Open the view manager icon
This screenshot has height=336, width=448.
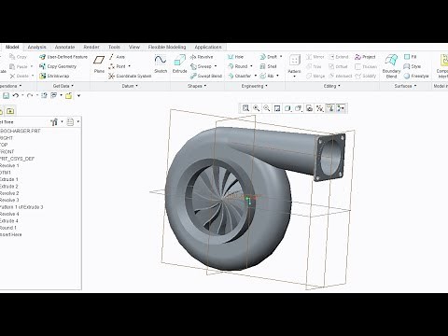tap(309, 108)
